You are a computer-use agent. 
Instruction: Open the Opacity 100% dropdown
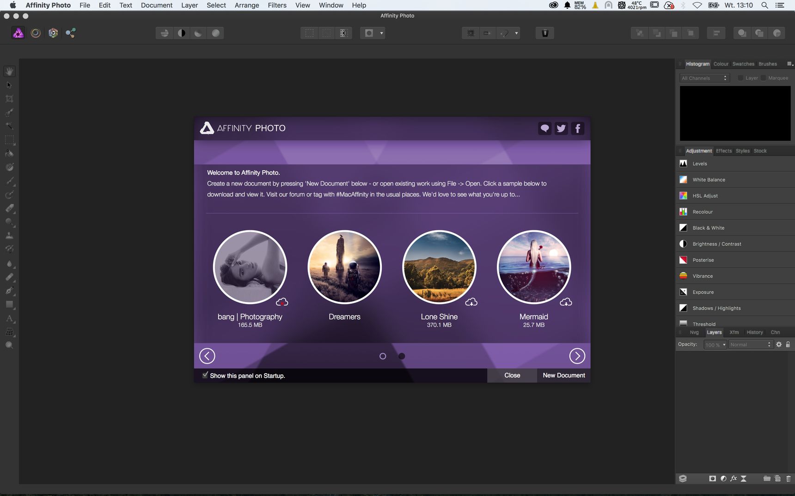[x=715, y=345]
